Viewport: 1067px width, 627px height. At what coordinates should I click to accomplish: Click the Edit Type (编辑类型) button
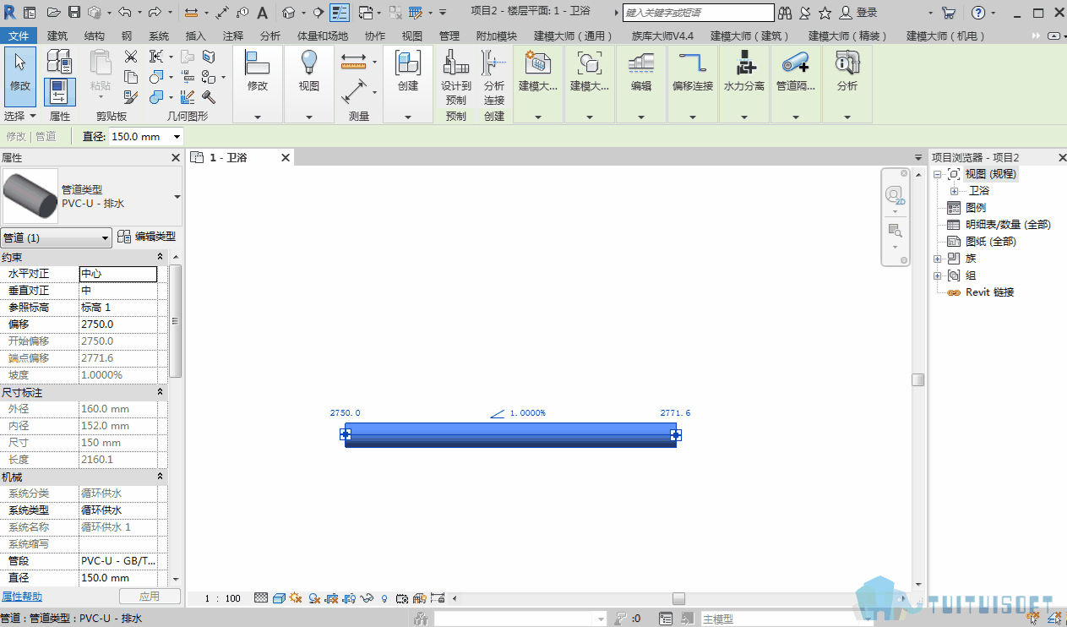coord(146,237)
